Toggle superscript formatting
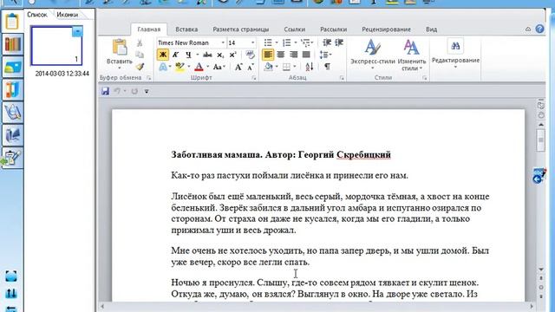555x312 pixels. point(232,55)
